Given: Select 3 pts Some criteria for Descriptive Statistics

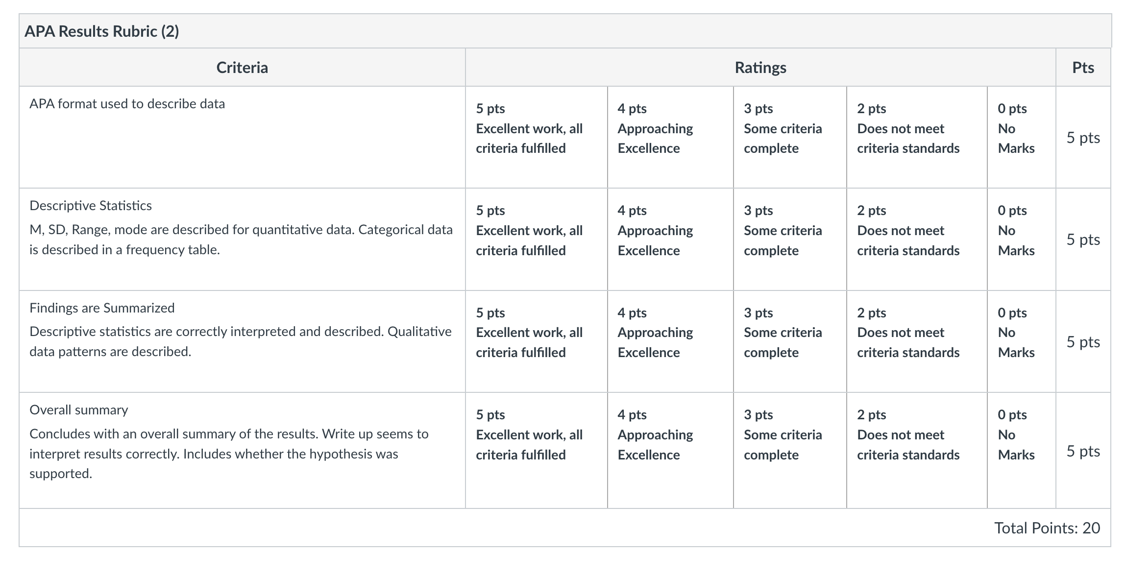Looking at the screenshot, I should 790,240.
